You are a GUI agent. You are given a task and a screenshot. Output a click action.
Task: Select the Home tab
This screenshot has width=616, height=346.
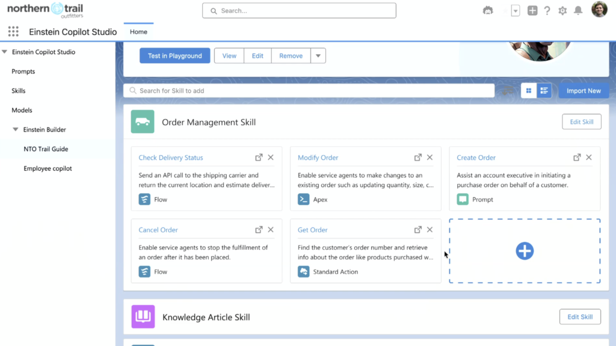(139, 32)
